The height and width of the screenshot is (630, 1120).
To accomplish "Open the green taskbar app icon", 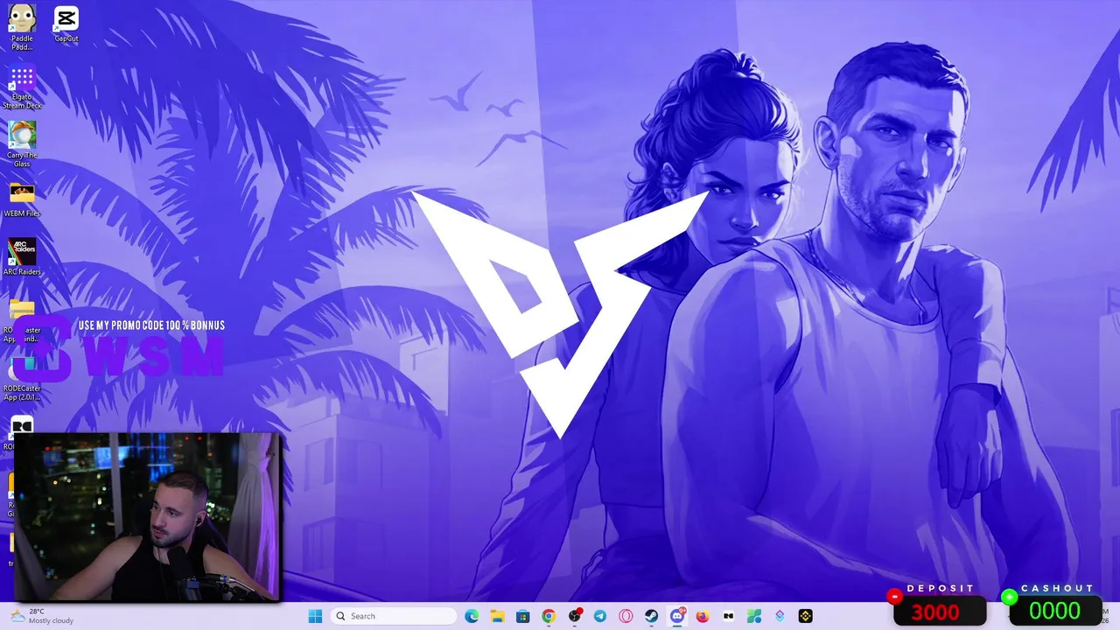I will click(753, 616).
